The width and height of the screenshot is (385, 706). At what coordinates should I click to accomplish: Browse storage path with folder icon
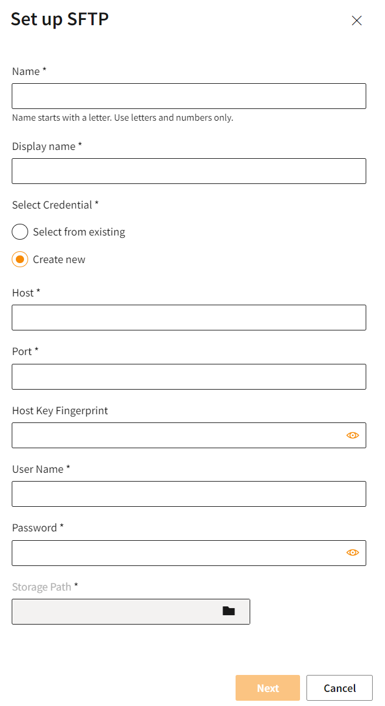point(229,611)
